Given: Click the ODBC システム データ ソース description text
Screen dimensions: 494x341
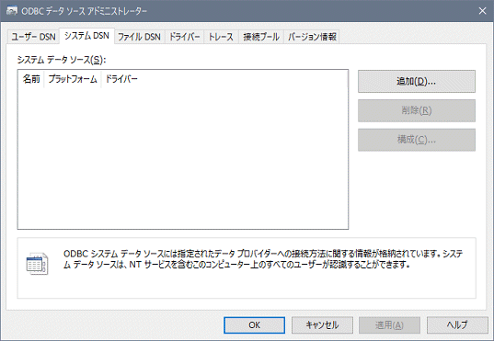Looking at the screenshot, I should pos(263,259).
